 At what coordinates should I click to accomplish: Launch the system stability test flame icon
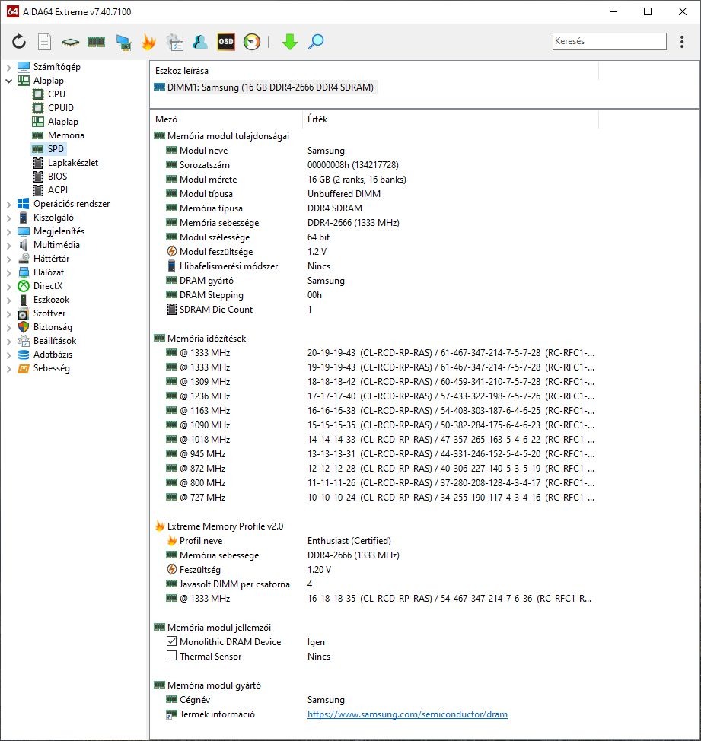tap(148, 42)
